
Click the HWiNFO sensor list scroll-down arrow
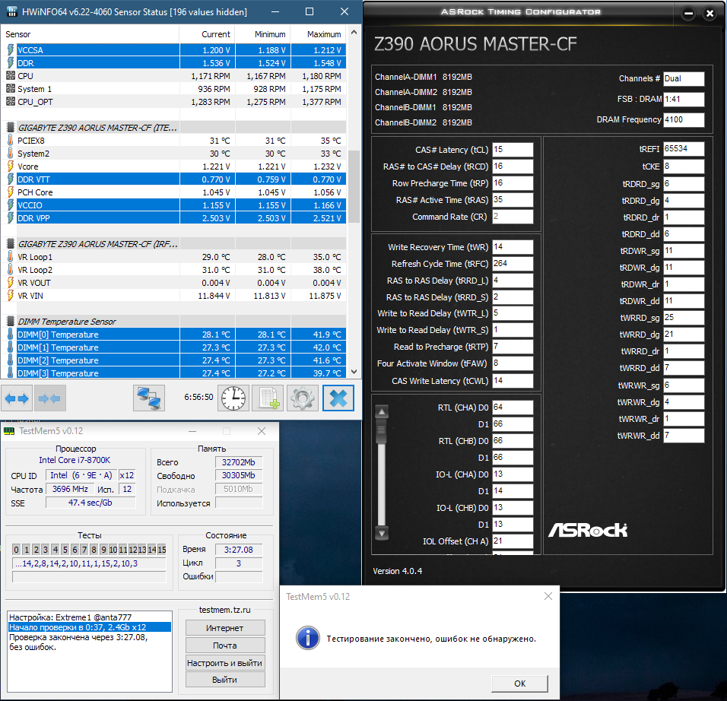(354, 372)
